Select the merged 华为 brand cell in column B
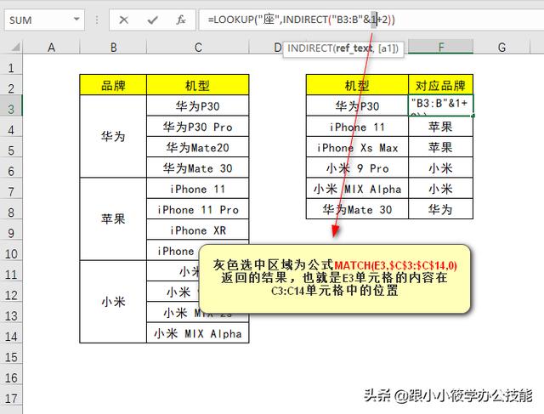Screen dimensions: 544x414 pyautogui.click(x=113, y=136)
